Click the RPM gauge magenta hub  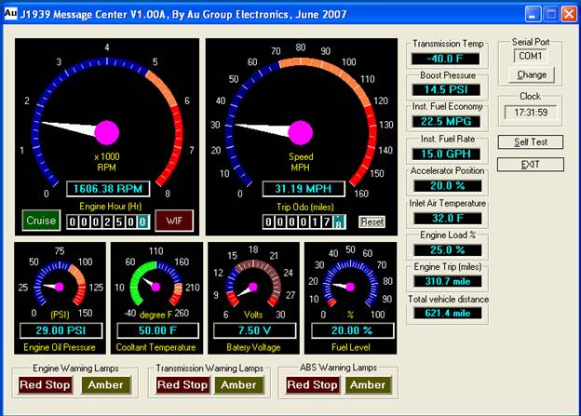pyautogui.click(x=107, y=132)
